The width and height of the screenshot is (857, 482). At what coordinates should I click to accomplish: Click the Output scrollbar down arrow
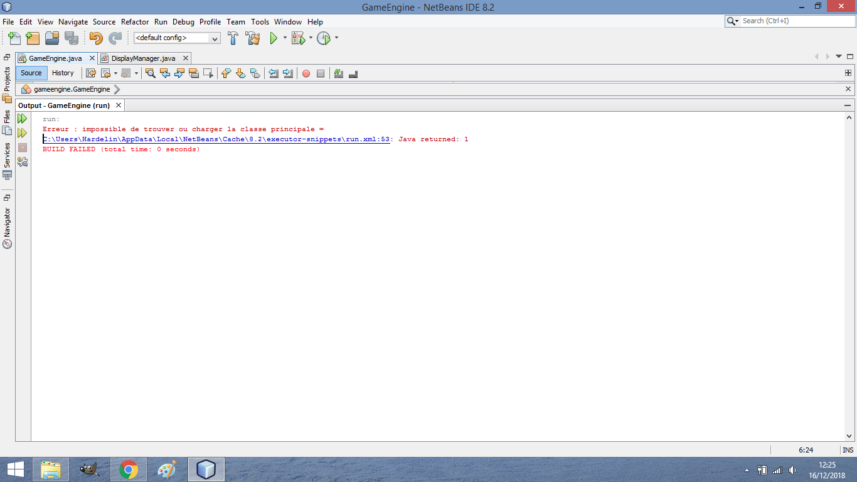pyautogui.click(x=849, y=436)
